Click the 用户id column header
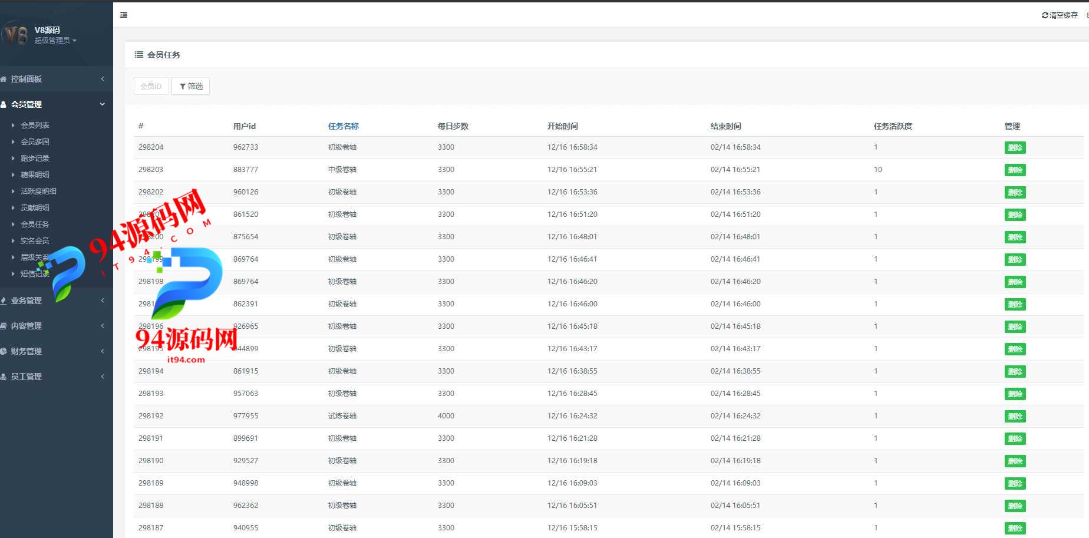The image size is (1089, 538). coord(245,126)
